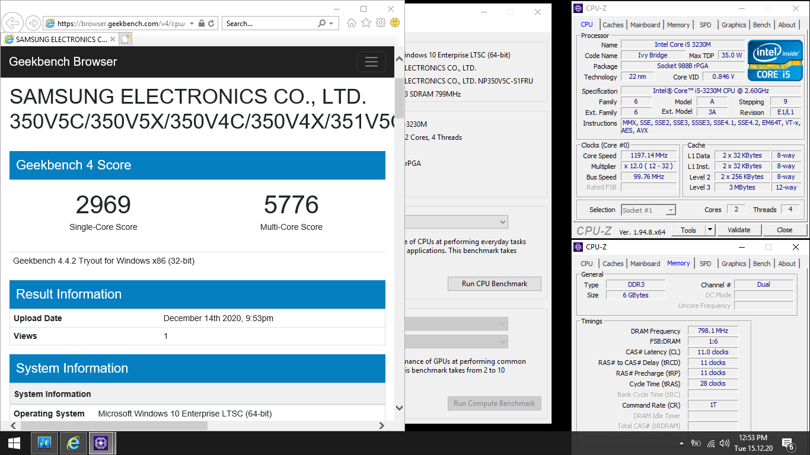
Task: Click the CPU-Z icon in the upper title bar
Action: 578,8
